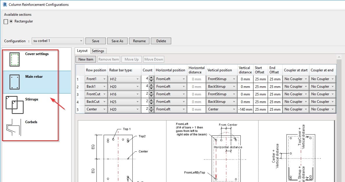The height and width of the screenshot is (182, 345).
Task: Select table row number 4 header
Action: (80, 102)
